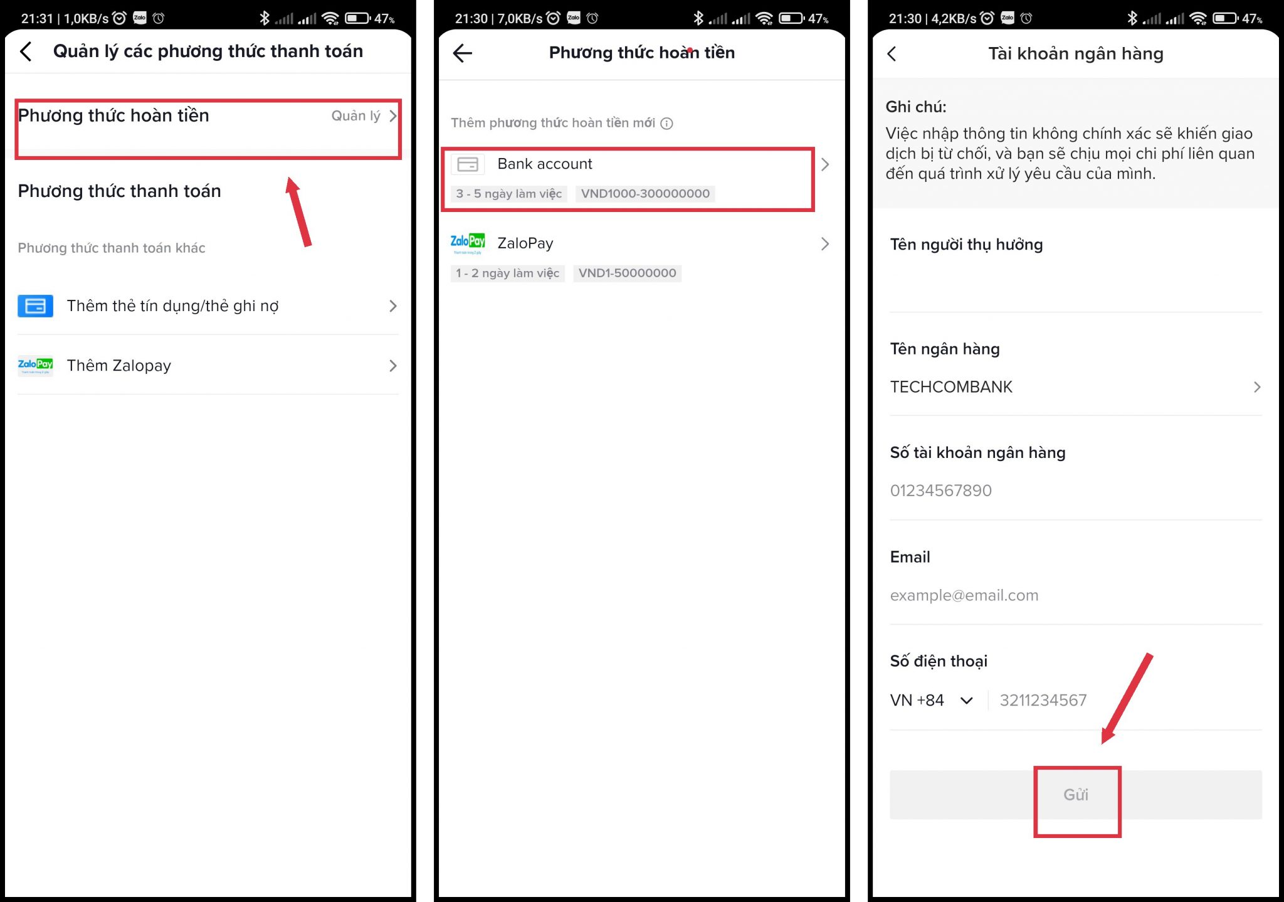Image resolution: width=1284 pixels, height=902 pixels.
Task: Go back from payment methods management screen
Action: coord(26,51)
